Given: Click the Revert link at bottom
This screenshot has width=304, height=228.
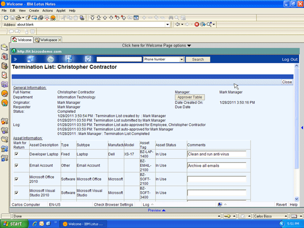Looking at the screenshot, I should 281,205.
